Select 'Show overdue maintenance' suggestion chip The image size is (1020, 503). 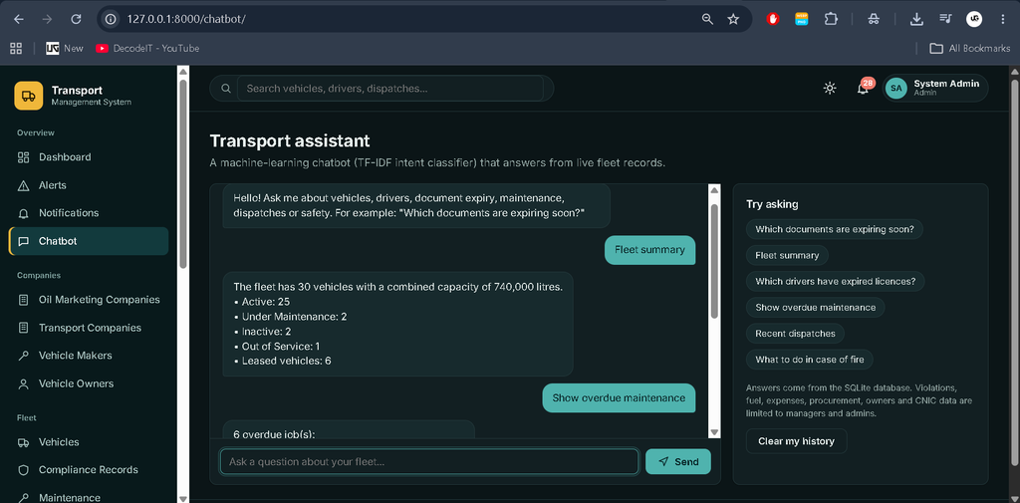pos(815,307)
